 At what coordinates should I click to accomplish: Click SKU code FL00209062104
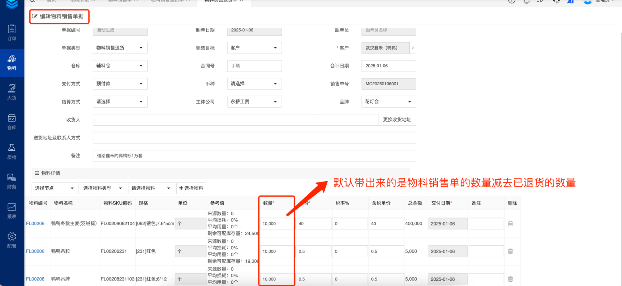click(118, 224)
